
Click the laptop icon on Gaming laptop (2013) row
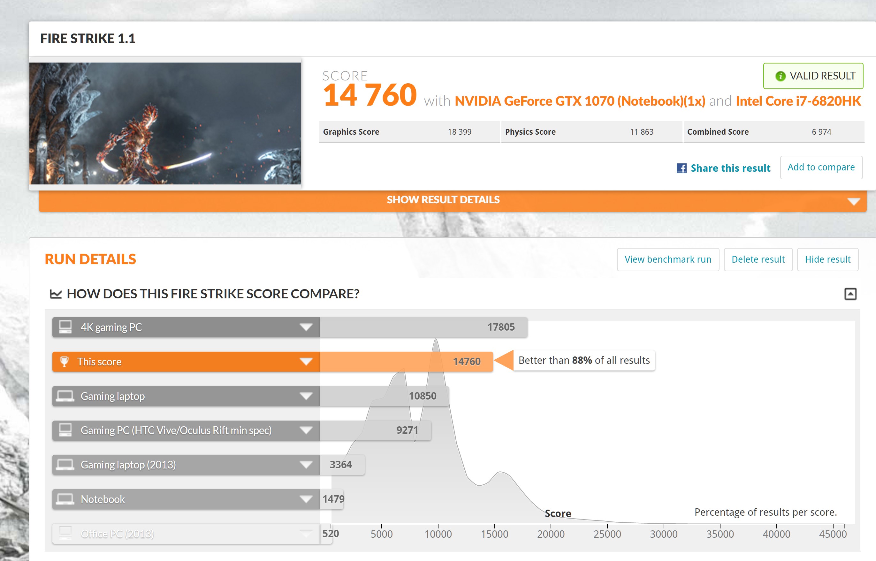(65, 465)
